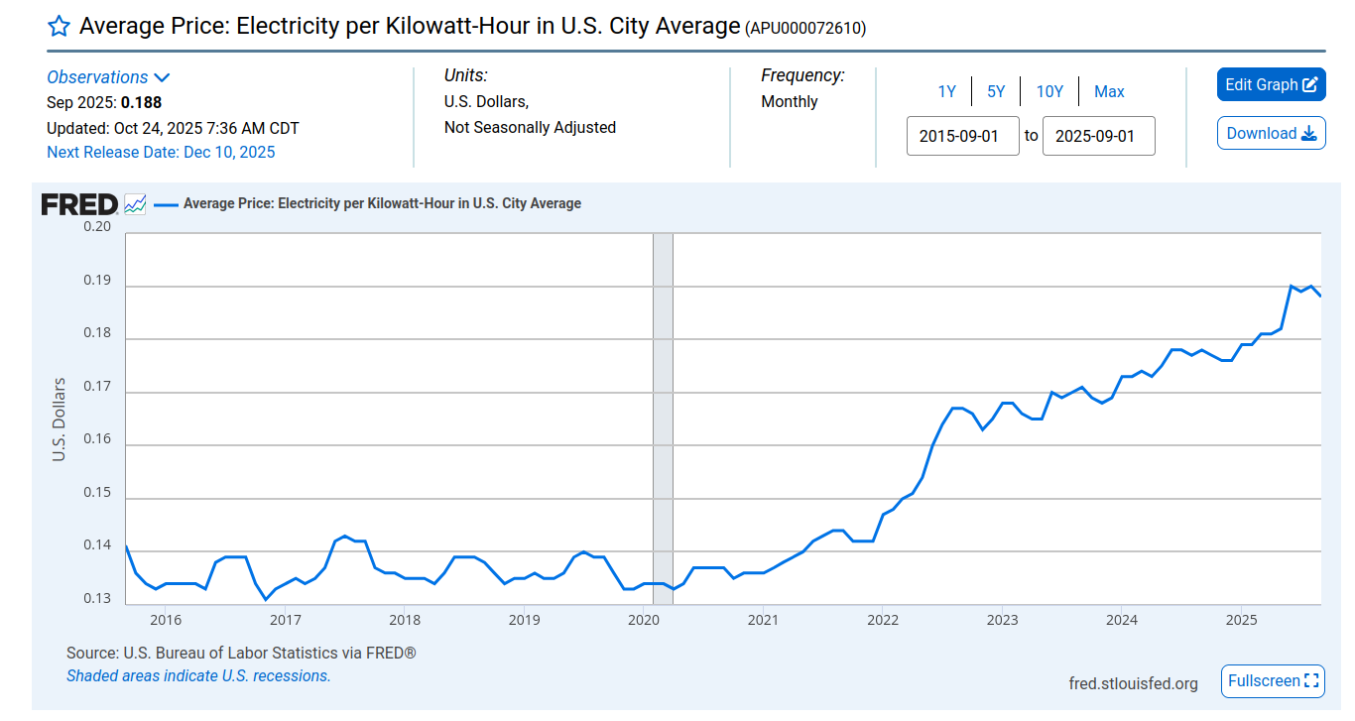Click the 2023 x-axis label
The height and width of the screenshot is (721, 1355).
(1002, 621)
